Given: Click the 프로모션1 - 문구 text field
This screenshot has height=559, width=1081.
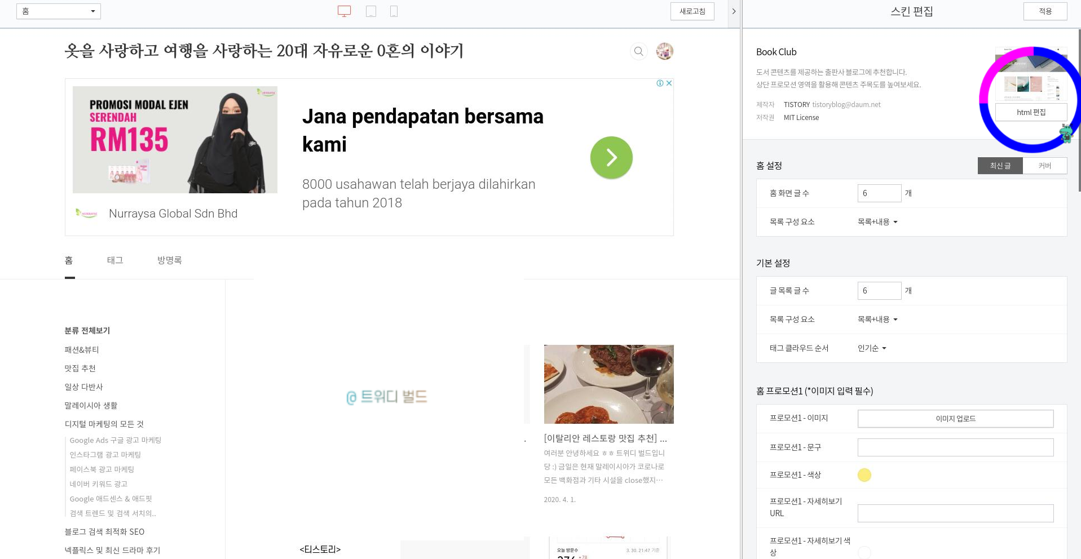Looking at the screenshot, I should pyautogui.click(x=955, y=447).
